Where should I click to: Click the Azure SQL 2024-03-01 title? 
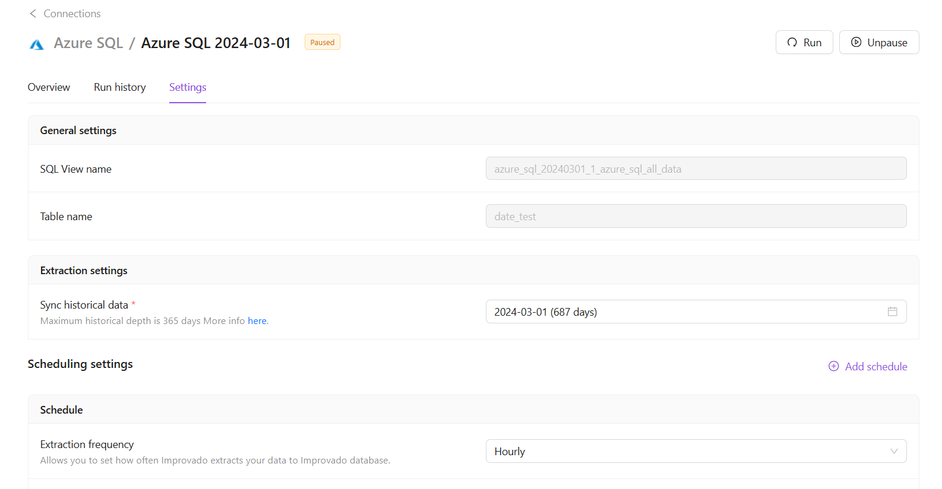tap(216, 43)
